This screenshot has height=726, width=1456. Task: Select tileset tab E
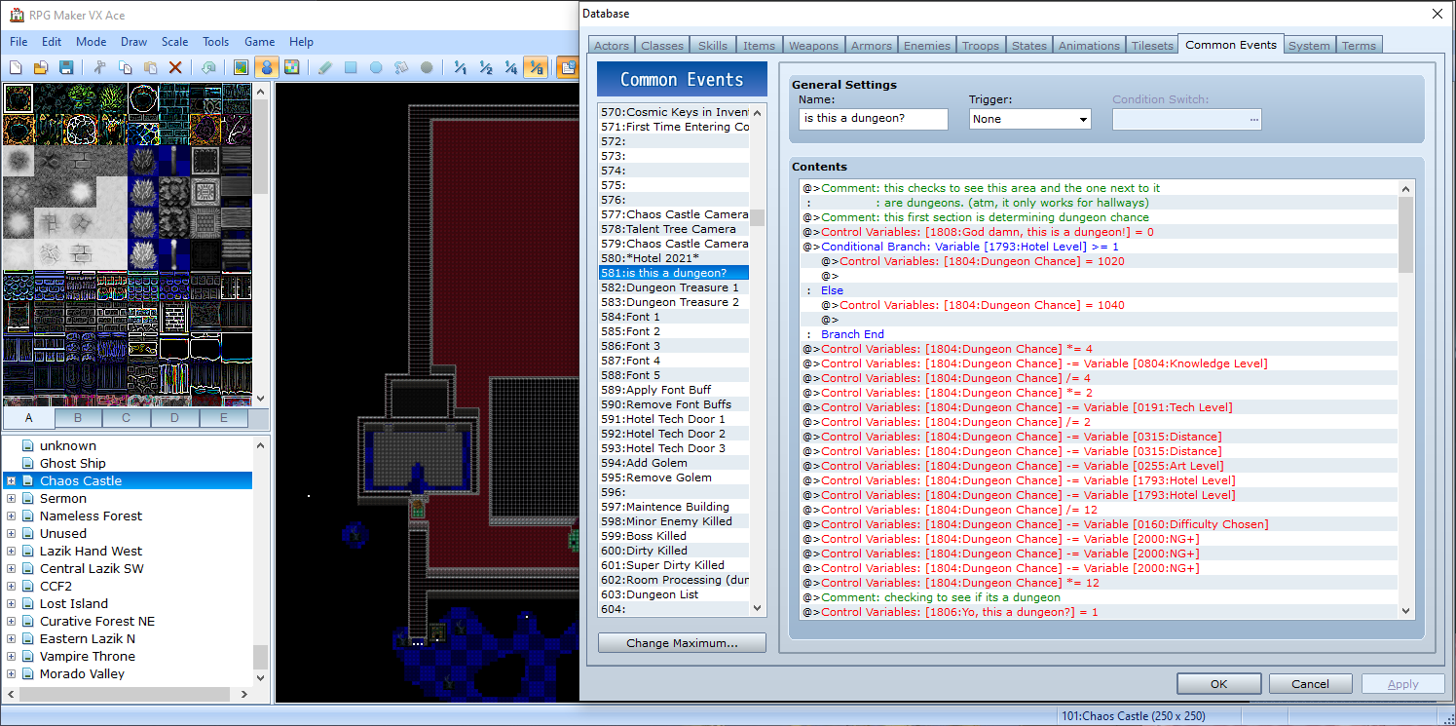point(224,418)
